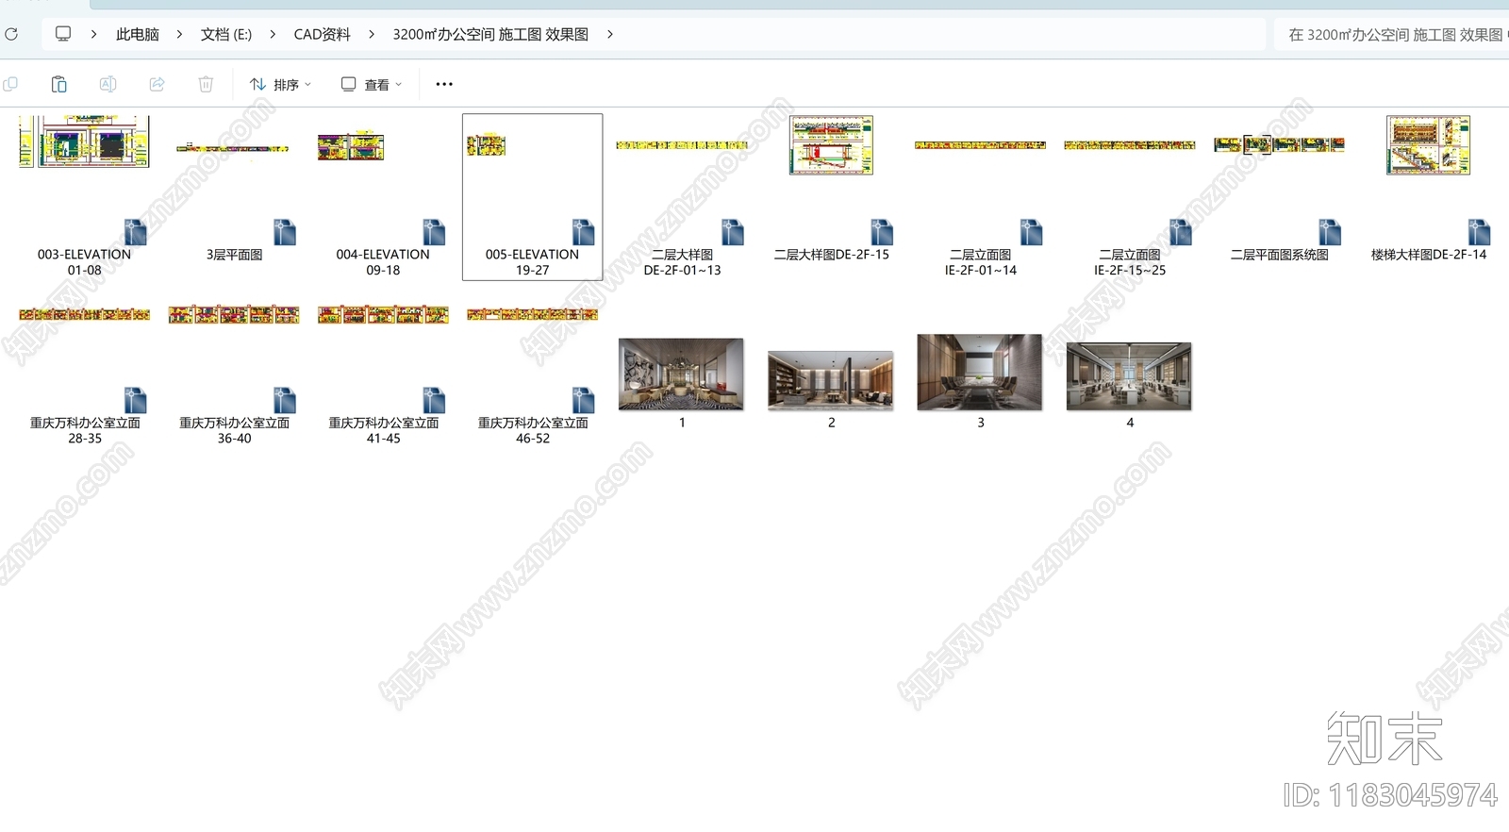Click the folder search box
This screenshot has height=832, width=1509.
coord(1391,34)
